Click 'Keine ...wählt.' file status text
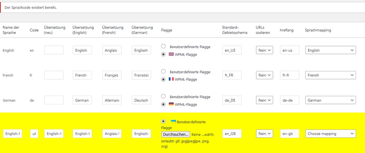This screenshot has width=365, height=153. pos(203,134)
